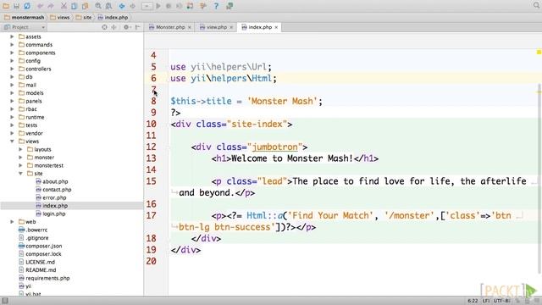Click the Settings wrench toolbar icon
This screenshot has height=305, width=542.
pos(203,6)
